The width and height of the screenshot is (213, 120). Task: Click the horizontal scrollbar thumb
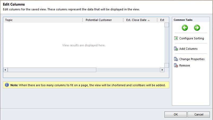52,70
